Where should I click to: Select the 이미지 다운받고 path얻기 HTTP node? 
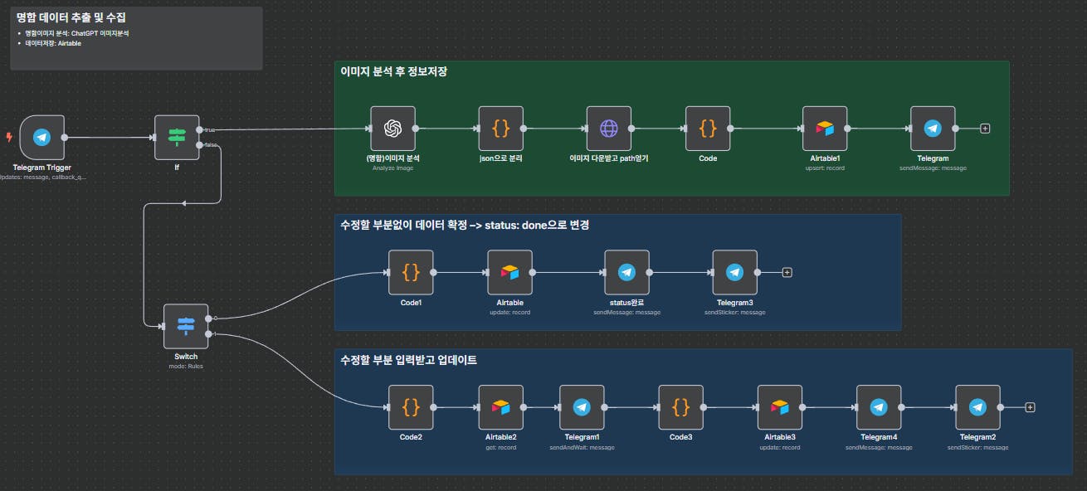(x=609, y=129)
